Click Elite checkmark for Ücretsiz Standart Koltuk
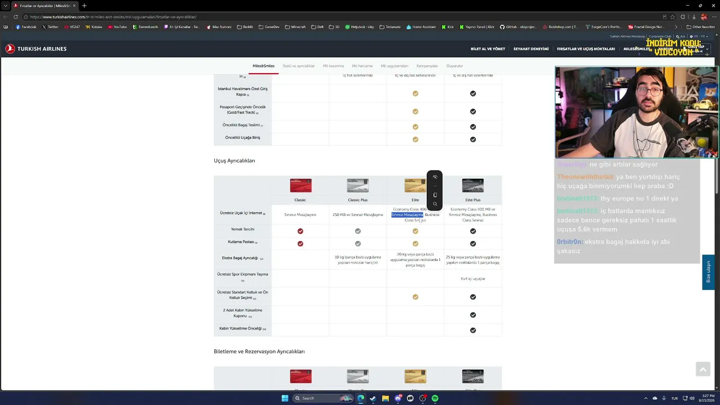720x405 pixels. tap(416, 297)
